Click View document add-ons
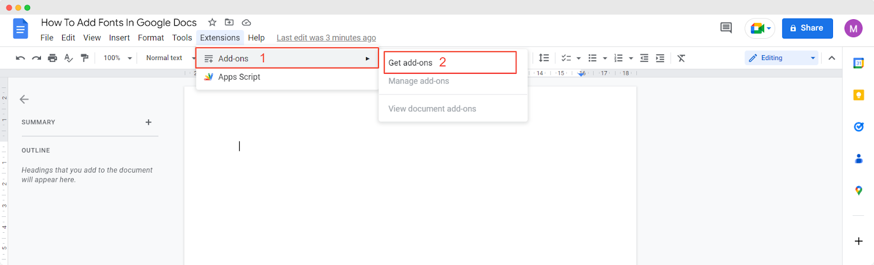 point(453,109)
